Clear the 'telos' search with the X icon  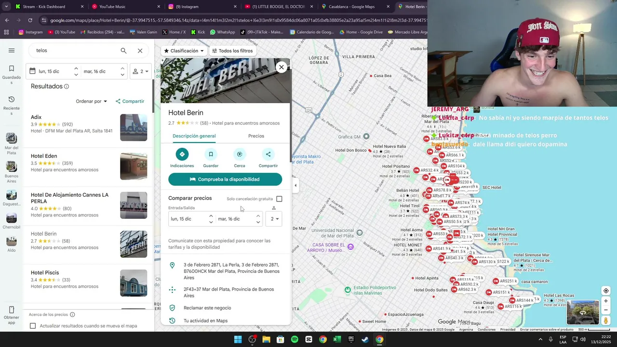[140, 51]
